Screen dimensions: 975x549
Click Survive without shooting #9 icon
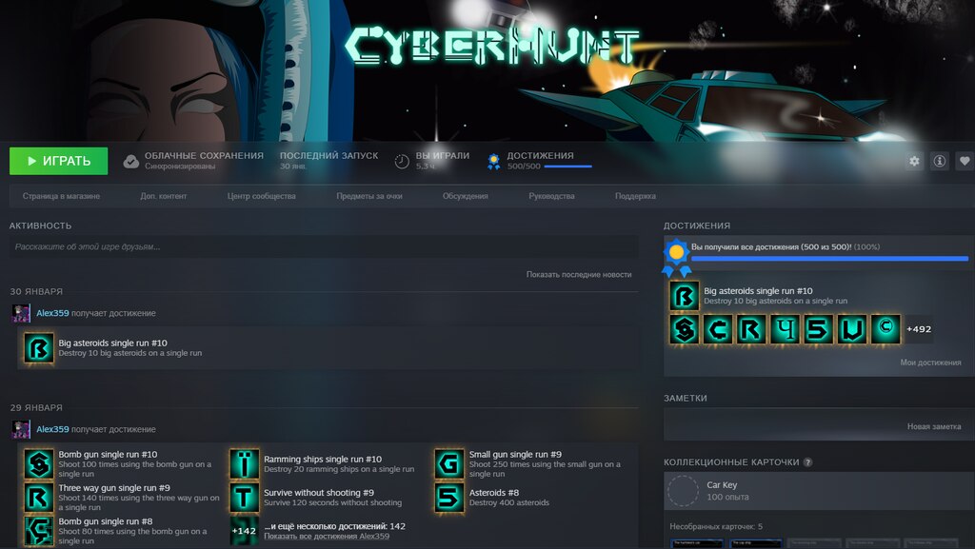pos(245,498)
